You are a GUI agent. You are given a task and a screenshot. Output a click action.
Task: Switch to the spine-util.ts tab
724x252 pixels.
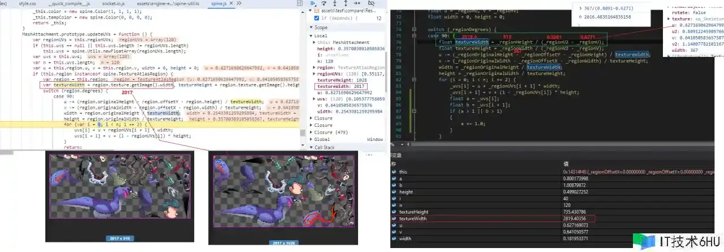167,3
